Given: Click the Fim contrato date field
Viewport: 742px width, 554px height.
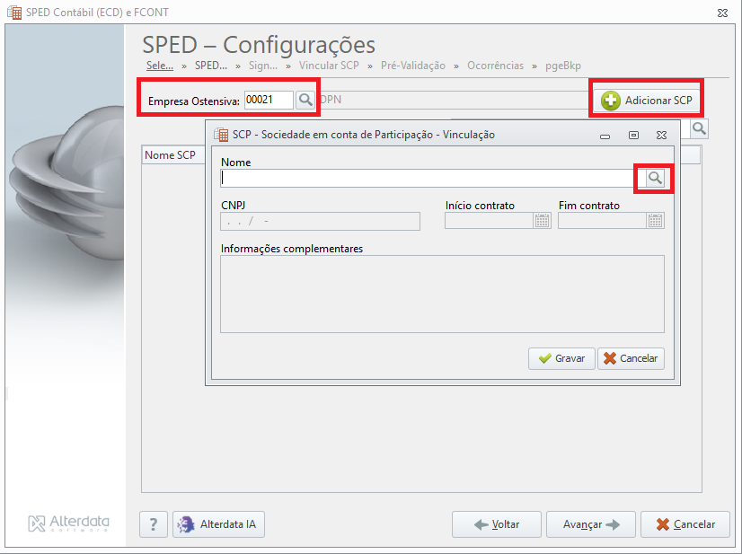Looking at the screenshot, I should tap(603, 221).
